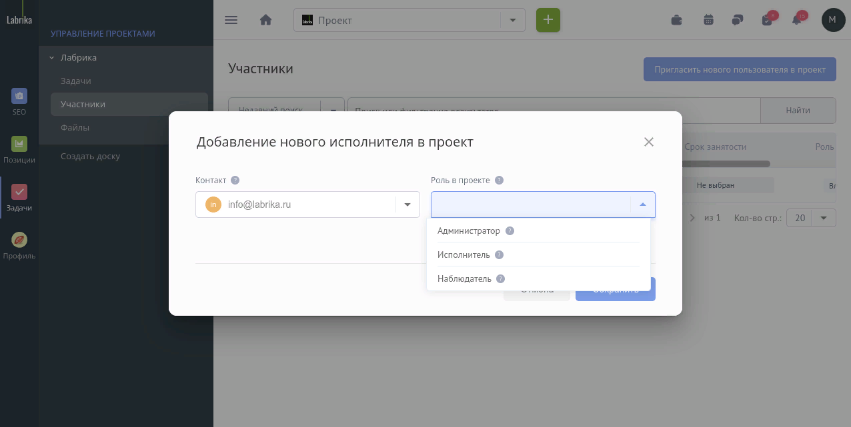Click the green plus add button
The height and width of the screenshot is (427, 851).
click(x=548, y=20)
